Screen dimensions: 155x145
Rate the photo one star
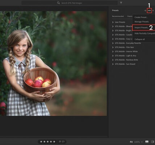coord(41,142)
